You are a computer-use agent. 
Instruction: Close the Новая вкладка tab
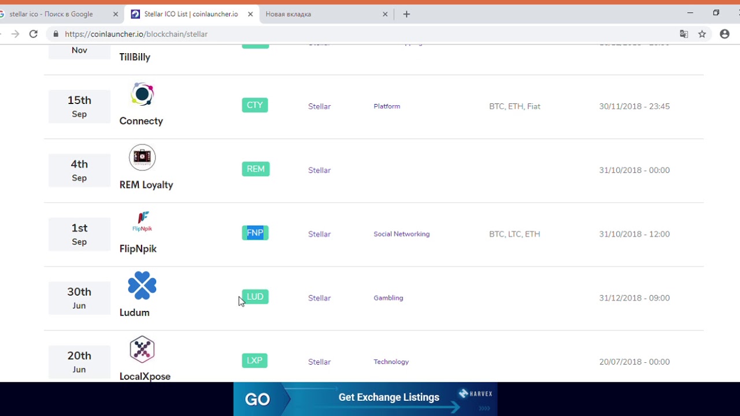(x=385, y=14)
